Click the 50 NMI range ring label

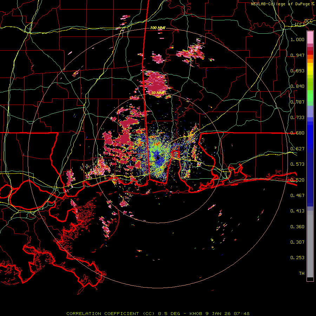click(158, 93)
